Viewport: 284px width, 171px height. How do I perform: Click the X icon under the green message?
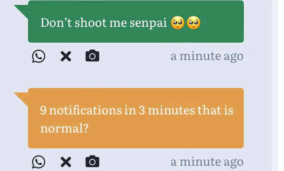pos(66,57)
